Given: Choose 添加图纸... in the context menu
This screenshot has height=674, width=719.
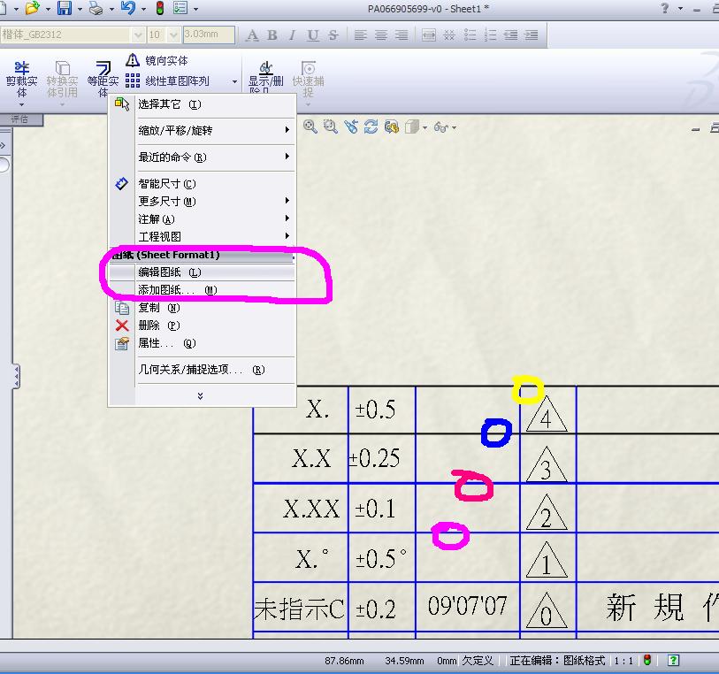Looking at the screenshot, I should tap(202, 290).
